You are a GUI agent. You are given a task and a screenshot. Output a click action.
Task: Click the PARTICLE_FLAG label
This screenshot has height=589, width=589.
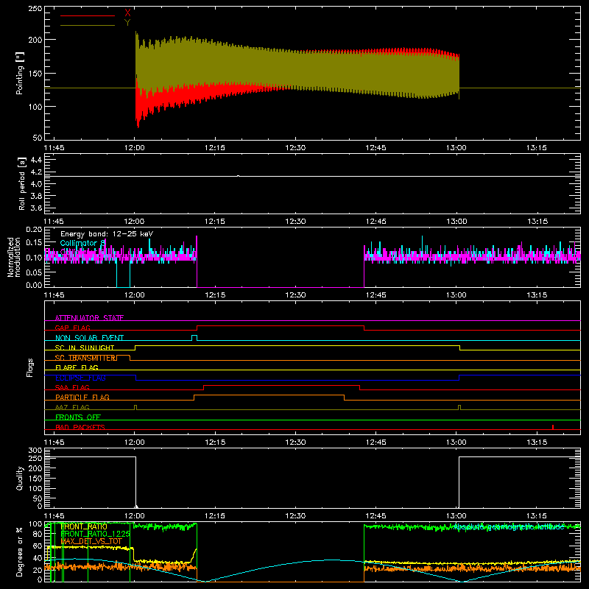pyautogui.click(x=82, y=397)
